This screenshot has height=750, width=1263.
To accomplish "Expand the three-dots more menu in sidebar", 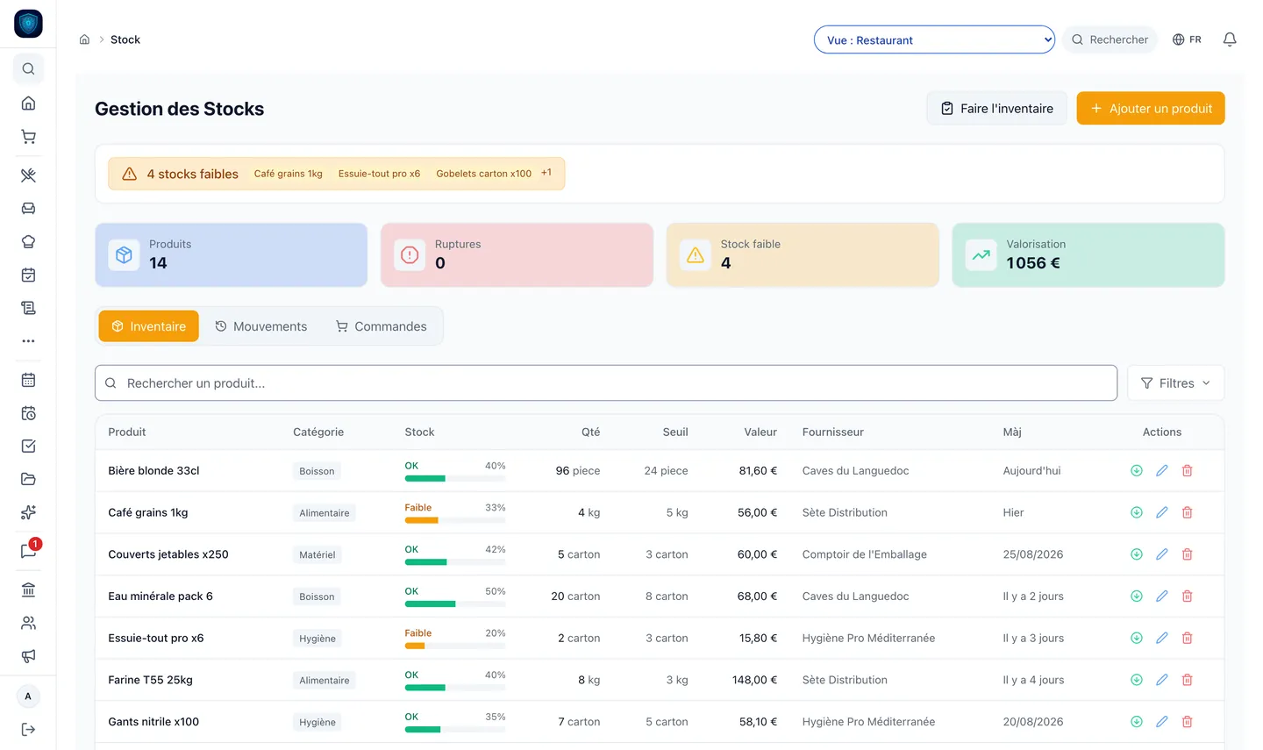I will click(28, 341).
